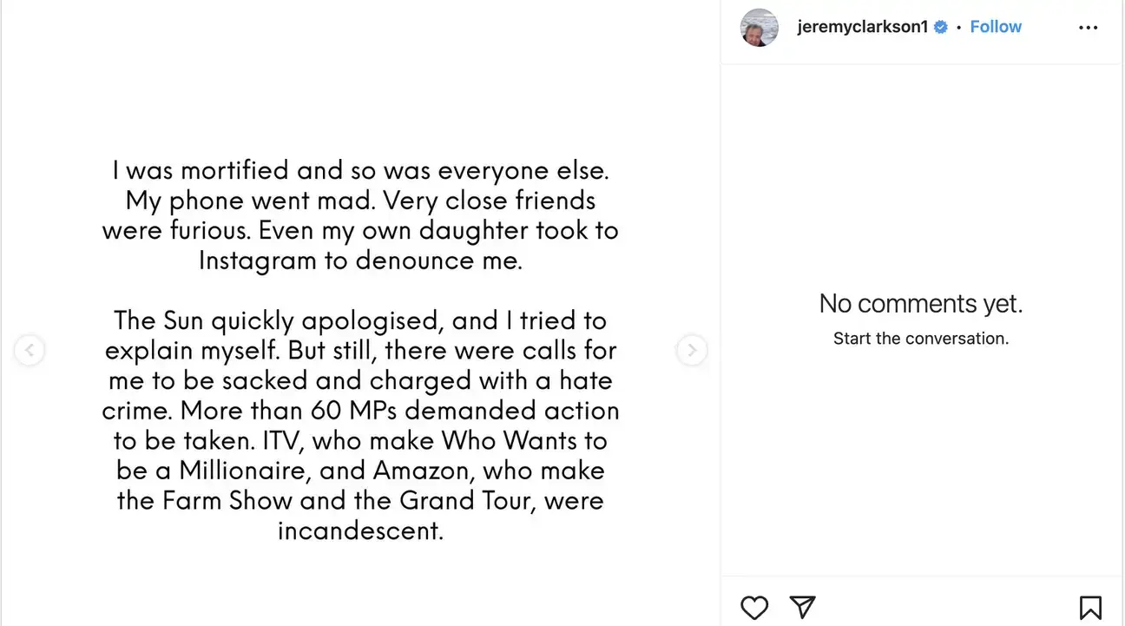Click the "the Farm Show and the Grand Tour" line
The image size is (1125, 626).
coord(360,501)
